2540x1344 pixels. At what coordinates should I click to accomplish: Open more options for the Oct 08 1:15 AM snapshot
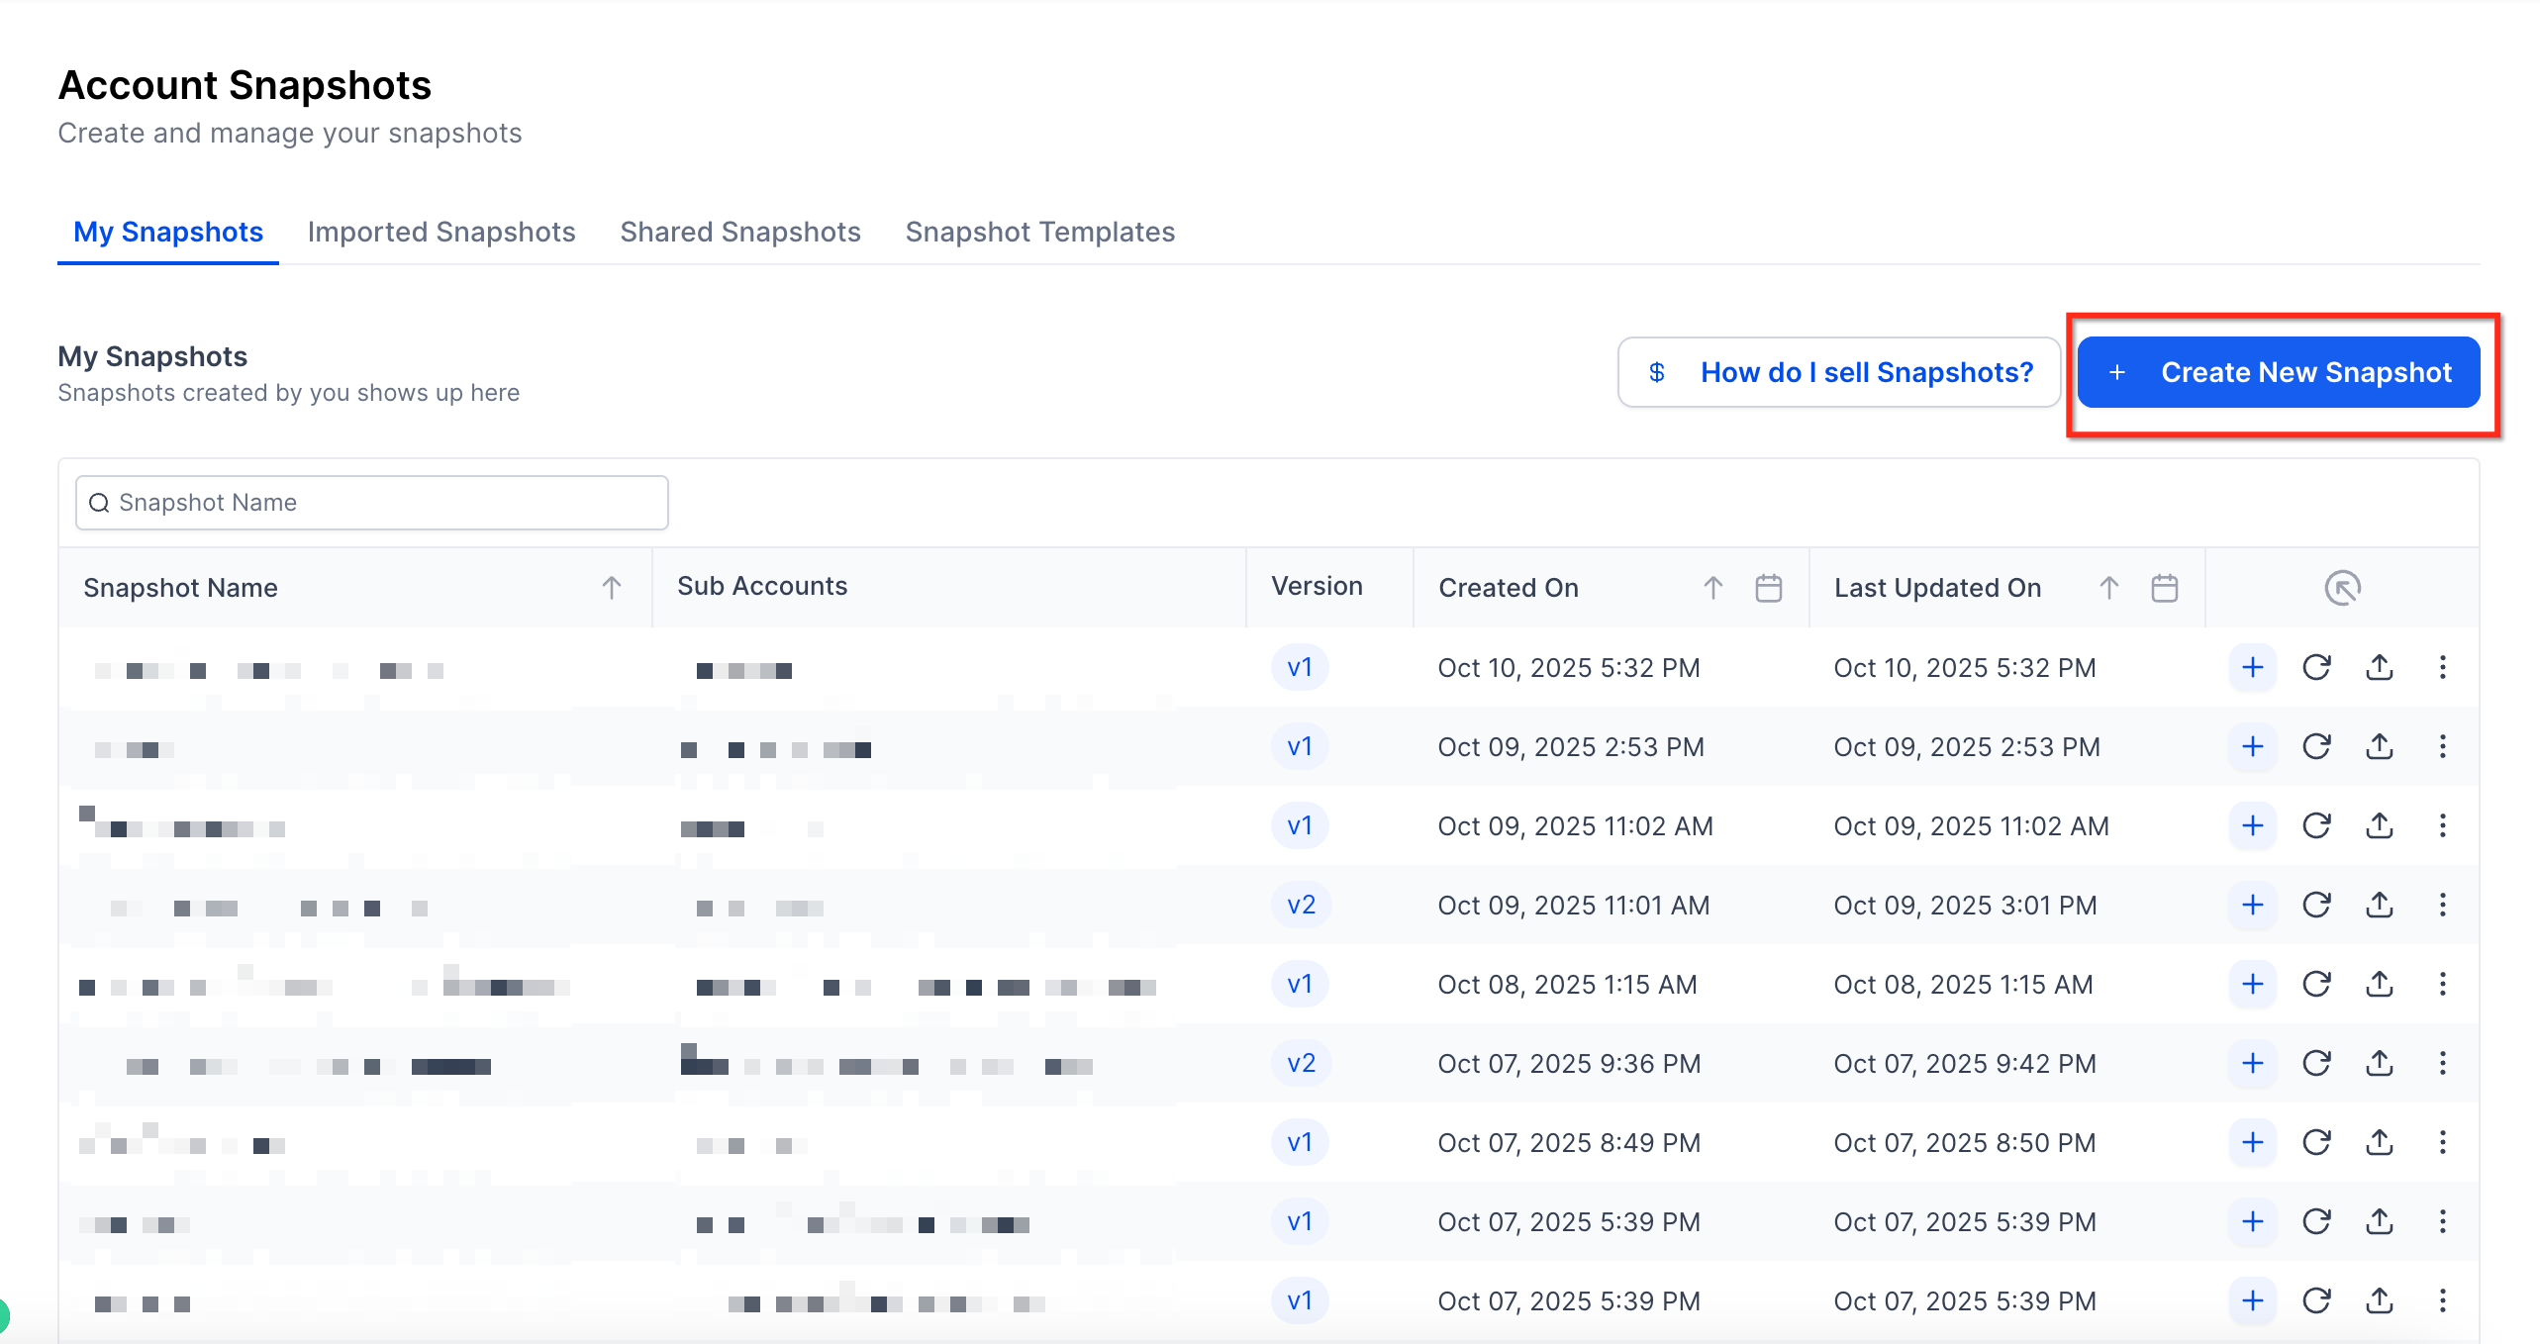click(2442, 985)
